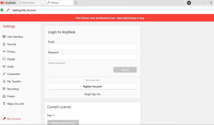The width and height of the screenshot is (214, 125).
Task: Click the Privacy glasses icon
Action: [x=4, y=52]
